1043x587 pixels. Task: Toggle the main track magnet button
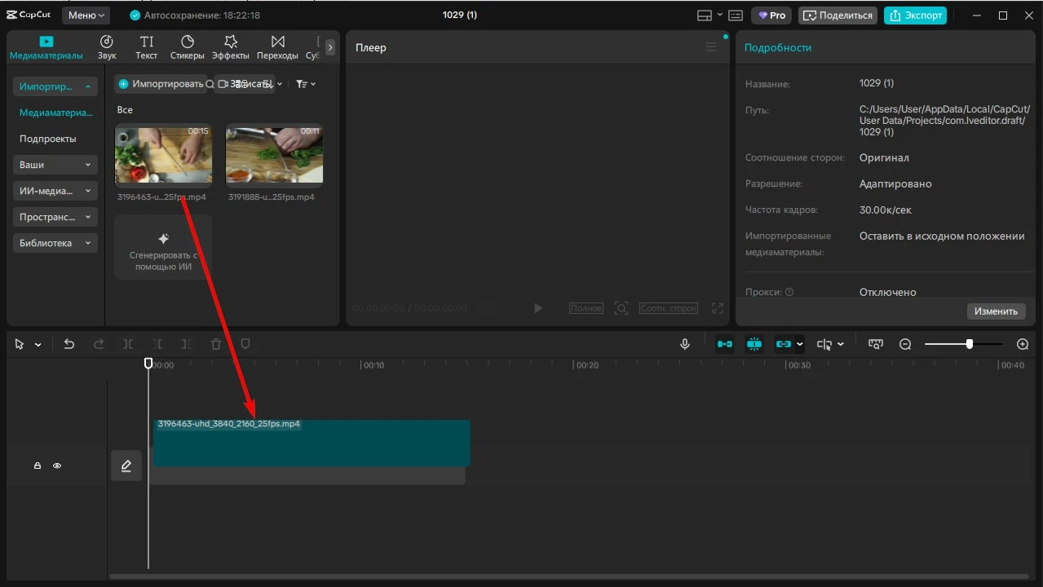[x=724, y=344]
